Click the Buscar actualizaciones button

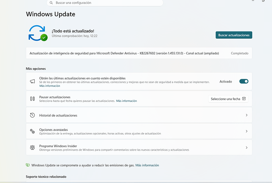(234, 35)
